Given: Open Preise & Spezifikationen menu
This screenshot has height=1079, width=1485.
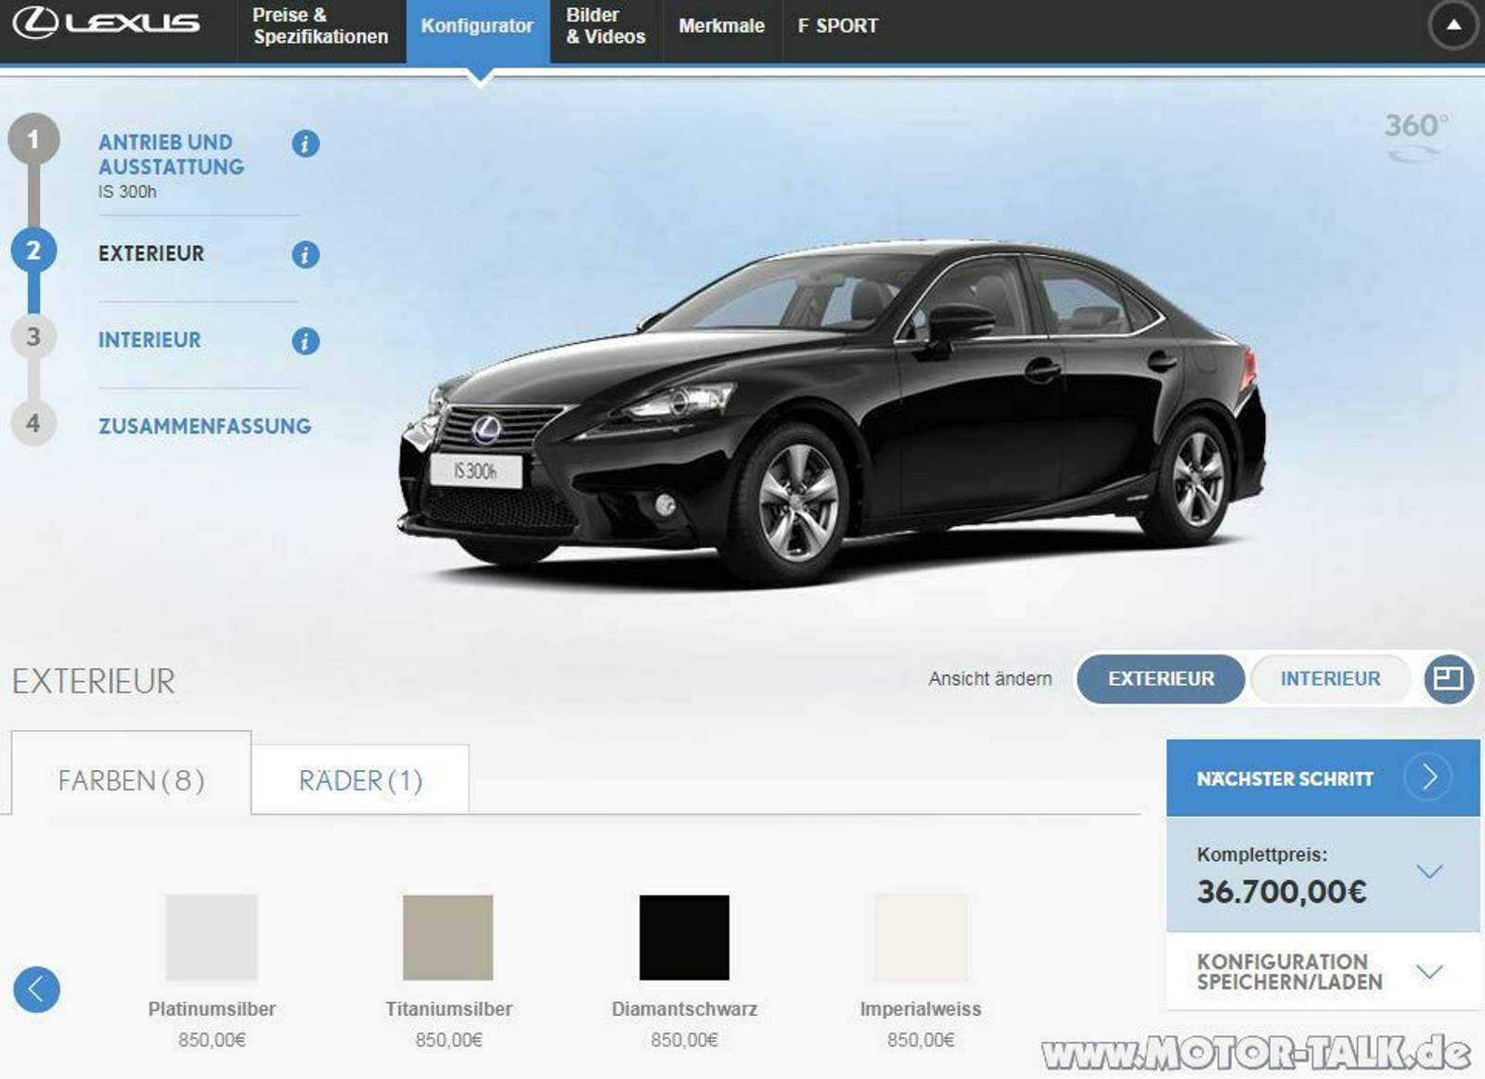Looking at the screenshot, I should pyautogui.click(x=320, y=26).
